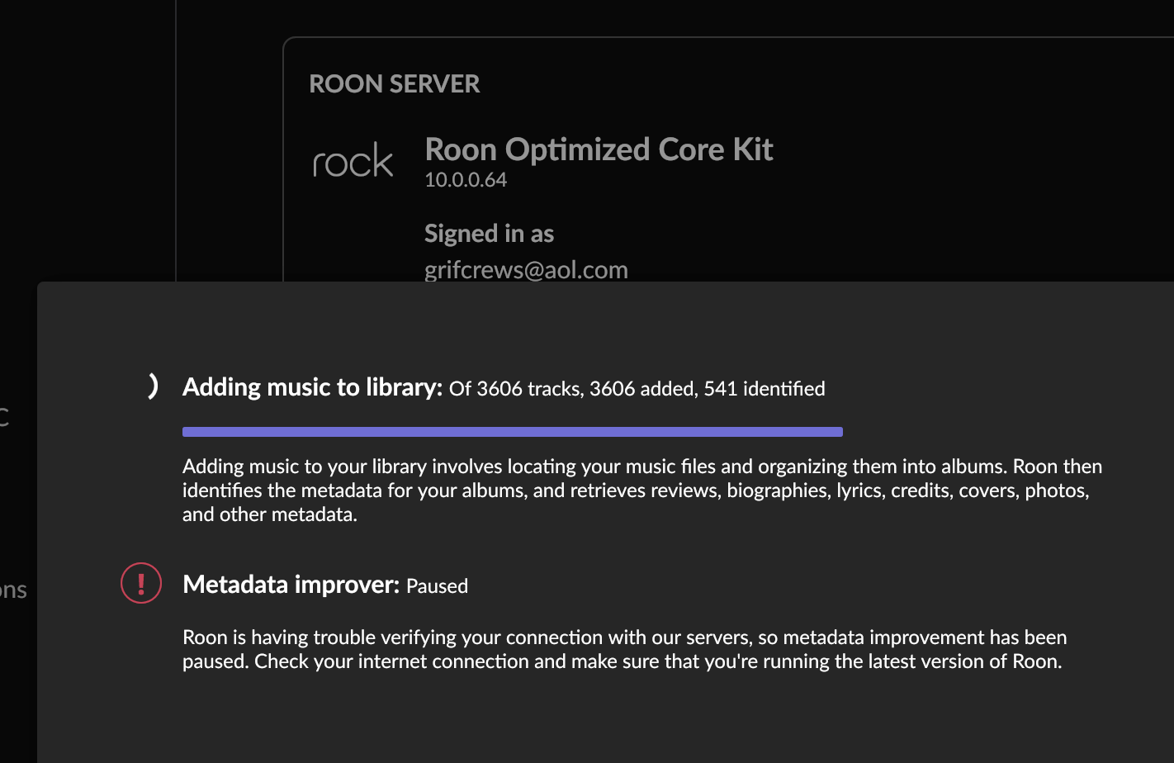
Task: Click the "ROON SERVER" section heading
Action: point(394,83)
